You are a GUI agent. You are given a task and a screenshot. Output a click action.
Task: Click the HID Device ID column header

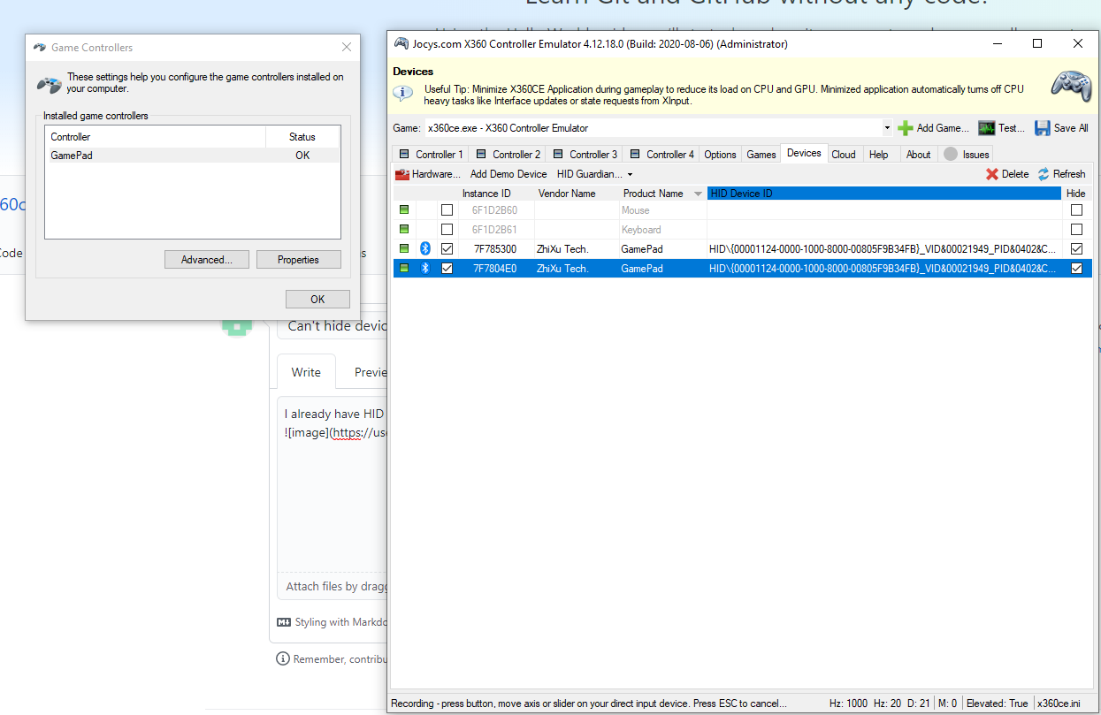(884, 194)
